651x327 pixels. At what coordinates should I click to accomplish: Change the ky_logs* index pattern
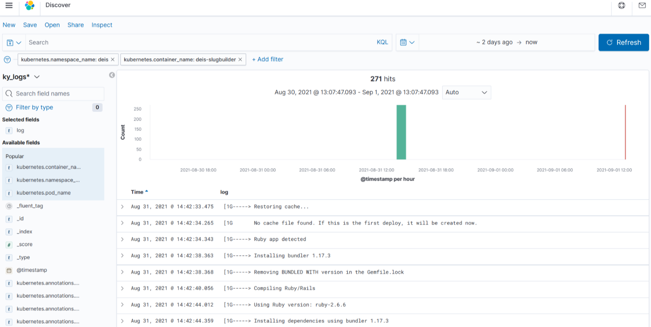(21, 77)
